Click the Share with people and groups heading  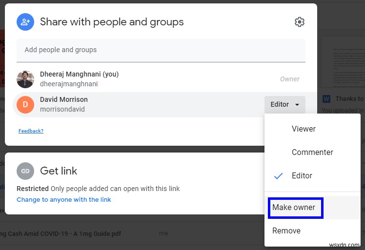click(x=112, y=22)
